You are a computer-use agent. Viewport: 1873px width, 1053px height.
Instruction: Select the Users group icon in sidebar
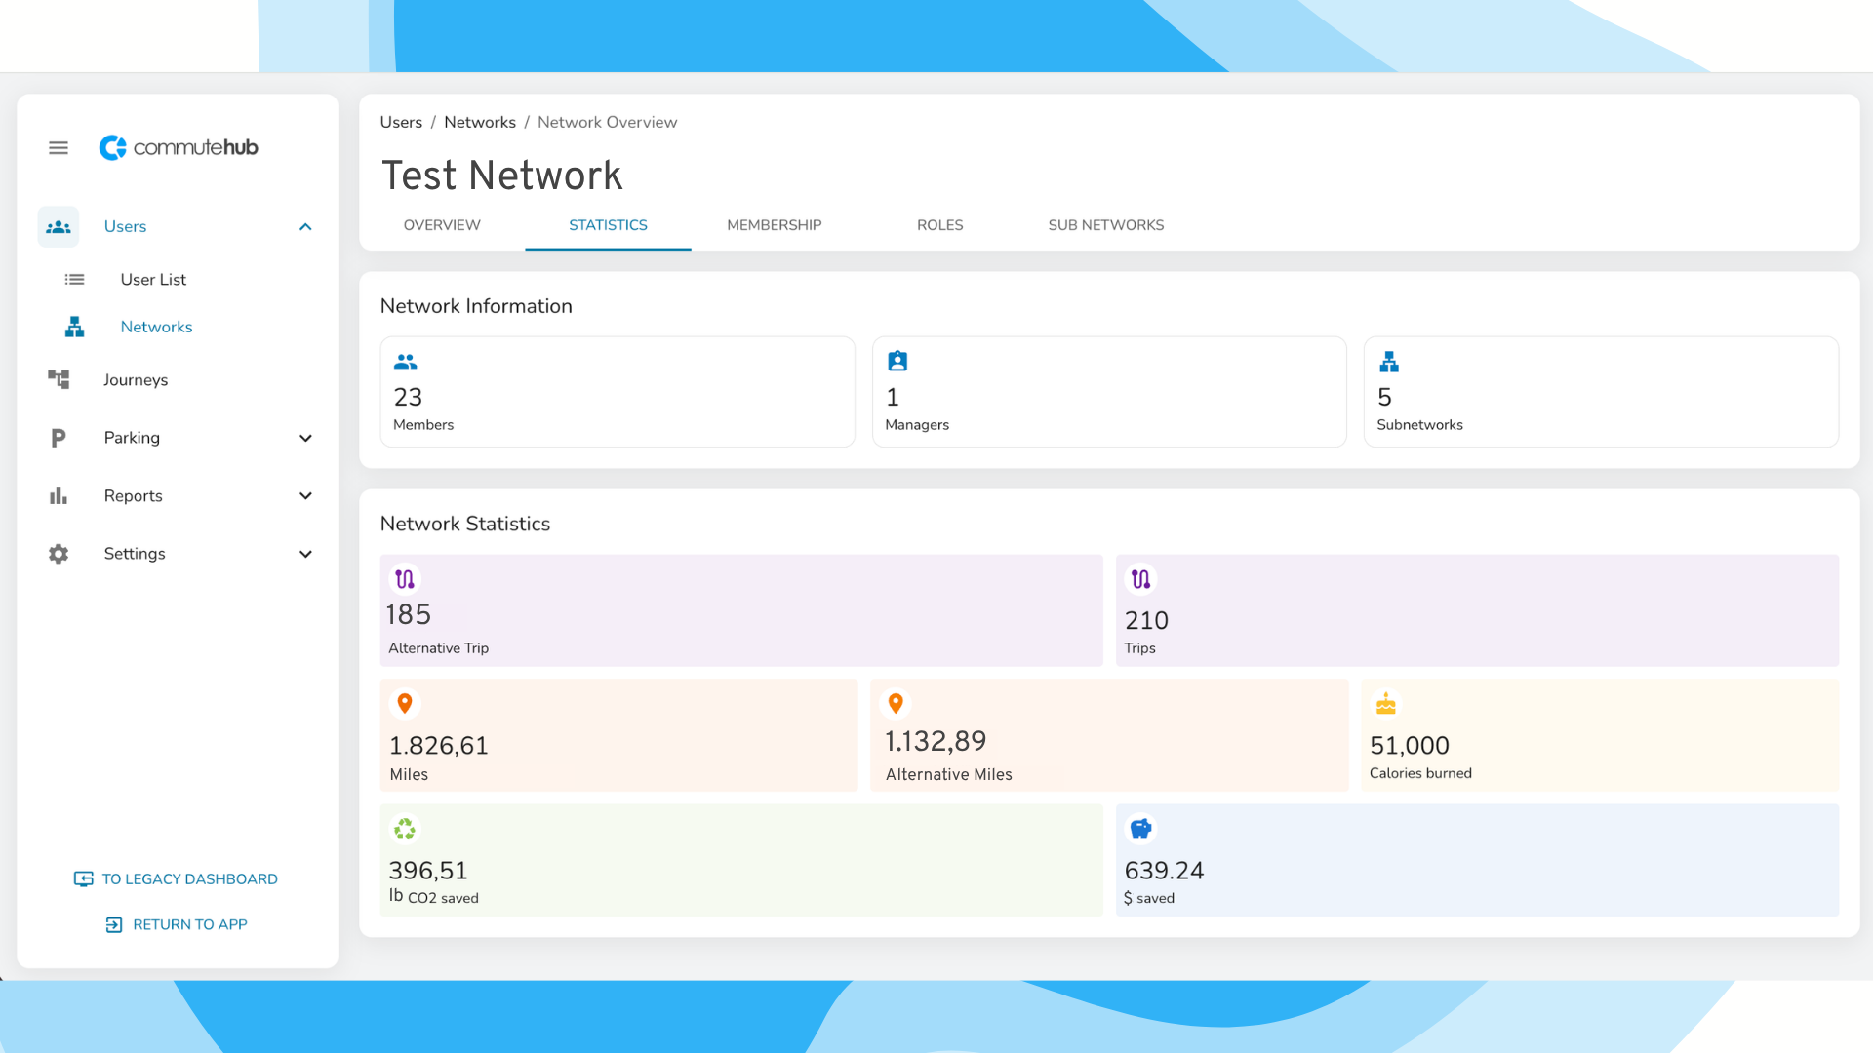pyautogui.click(x=59, y=227)
